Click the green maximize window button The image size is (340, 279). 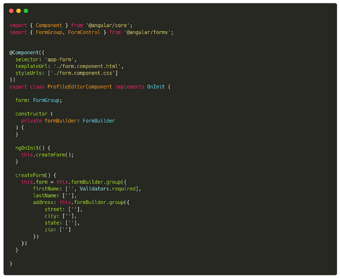[x=26, y=11]
